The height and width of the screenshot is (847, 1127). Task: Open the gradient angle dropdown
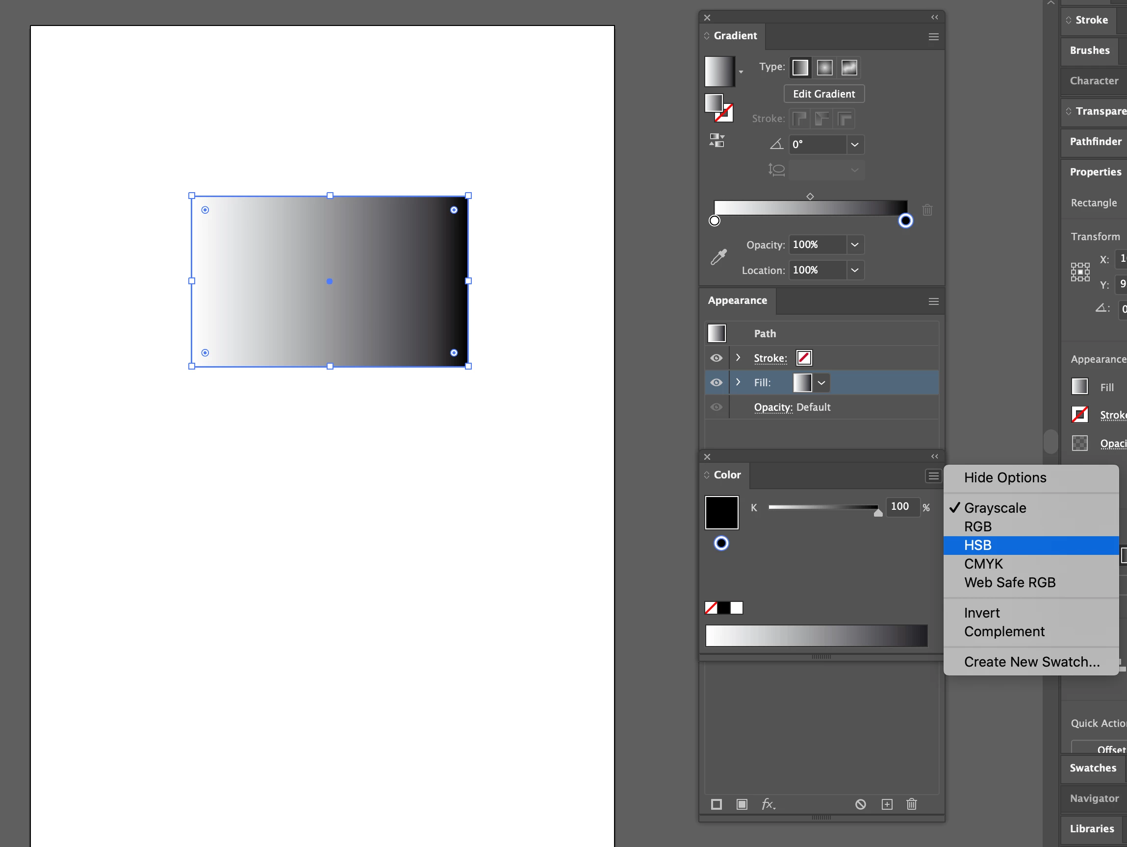(x=855, y=145)
